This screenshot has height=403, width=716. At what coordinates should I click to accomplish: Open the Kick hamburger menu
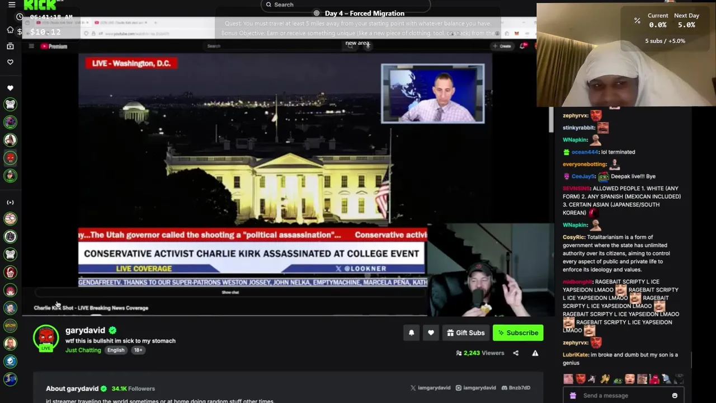tap(12, 4)
